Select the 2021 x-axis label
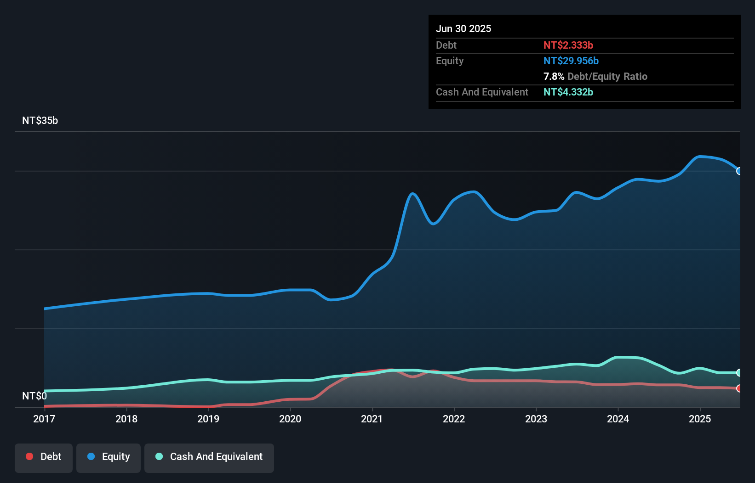 coord(372,419)
